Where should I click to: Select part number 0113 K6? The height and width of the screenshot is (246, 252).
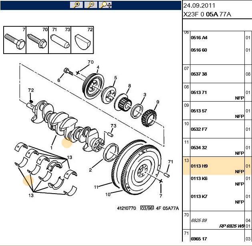(x=199, y=178)
